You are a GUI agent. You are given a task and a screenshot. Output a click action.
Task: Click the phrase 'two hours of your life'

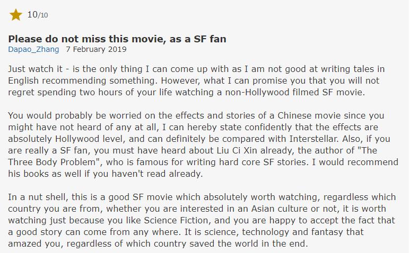119,93
